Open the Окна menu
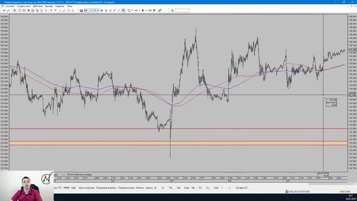Image resolution: width=357 pixels, height=201 pixels. click(69, 6)
